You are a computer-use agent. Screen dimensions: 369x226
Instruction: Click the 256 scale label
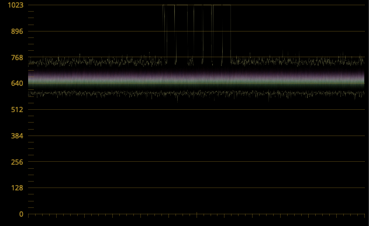17,162
